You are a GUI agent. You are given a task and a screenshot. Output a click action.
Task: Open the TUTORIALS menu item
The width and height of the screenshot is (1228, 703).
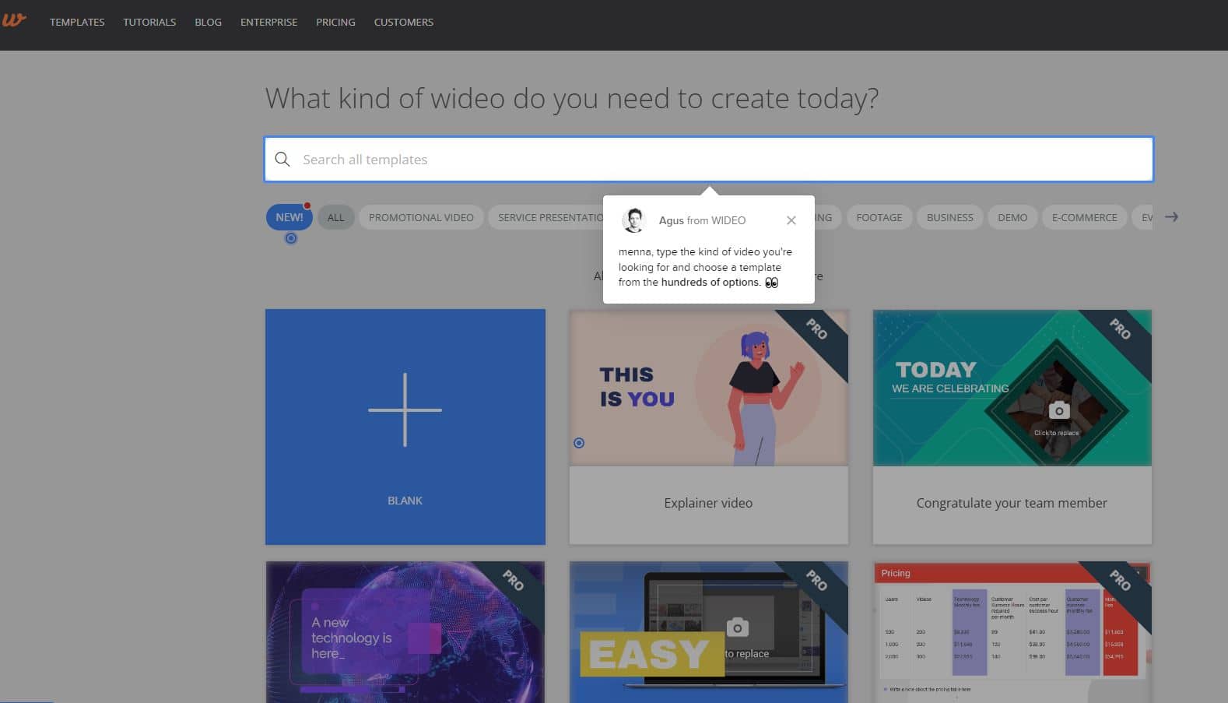[149, 22]
